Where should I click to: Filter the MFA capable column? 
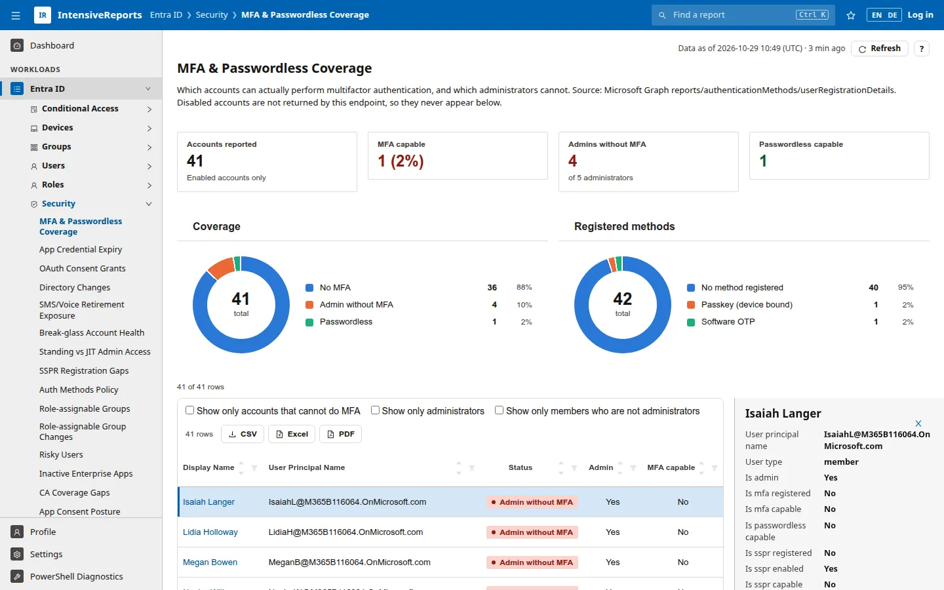[x=715, y=468]
